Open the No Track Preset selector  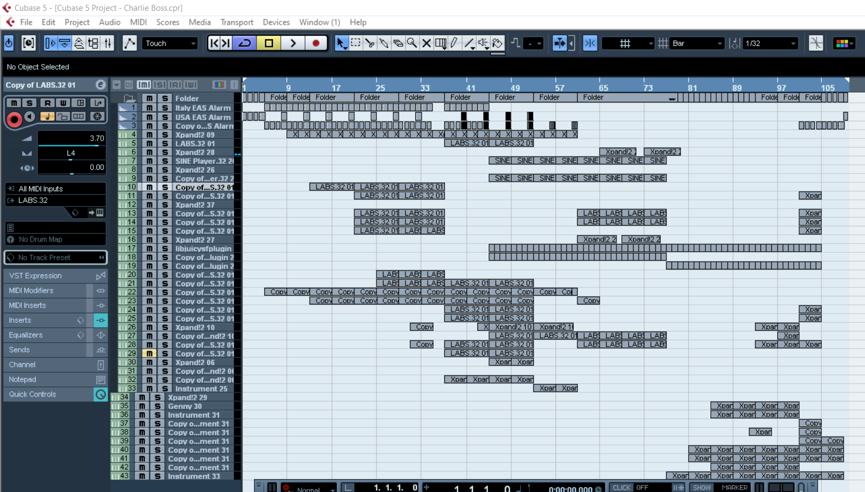[56, 258]
